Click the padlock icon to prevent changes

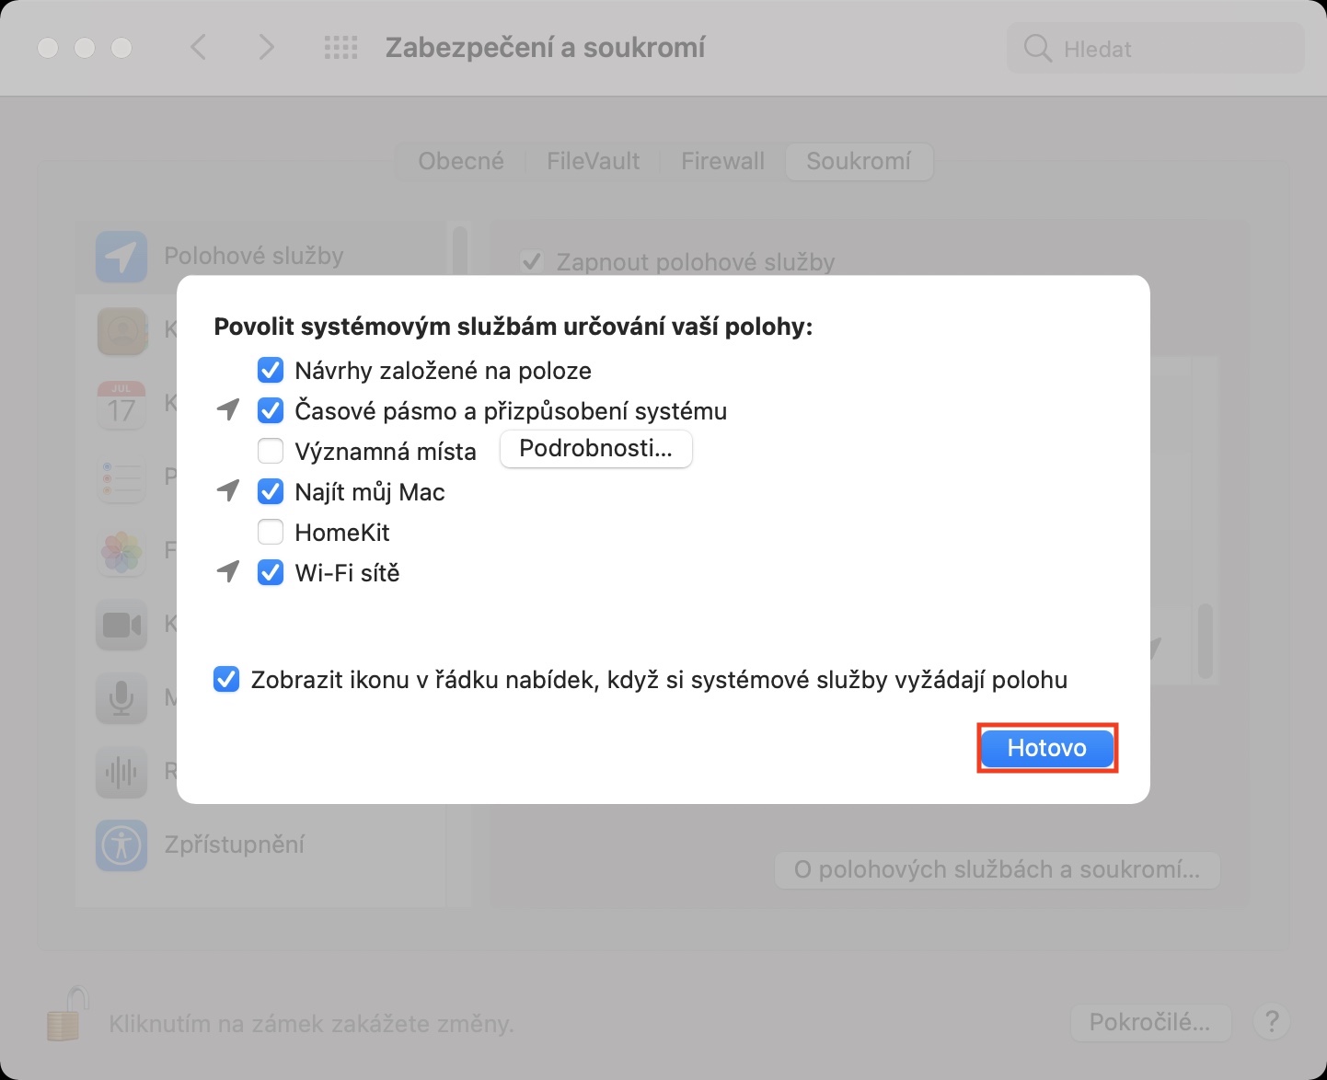67,1015
